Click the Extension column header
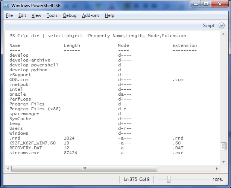Image resolution: width=231 pixels, height=188 pixels. pos(185,45)
